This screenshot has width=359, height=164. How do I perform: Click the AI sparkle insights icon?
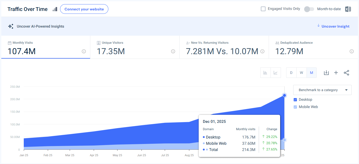[11, 26]
